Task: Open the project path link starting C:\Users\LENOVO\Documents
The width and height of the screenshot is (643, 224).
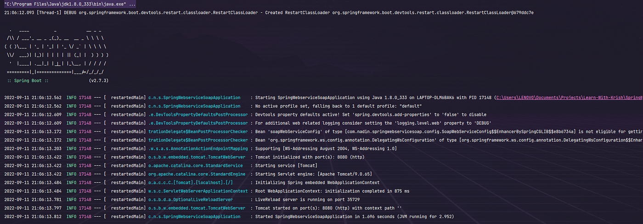Action: [x=570, y=98]
